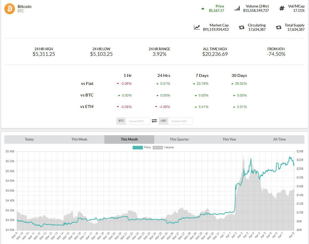
Task: Click the Market Cap chart-line icon
Action: [x=197, y=27]
